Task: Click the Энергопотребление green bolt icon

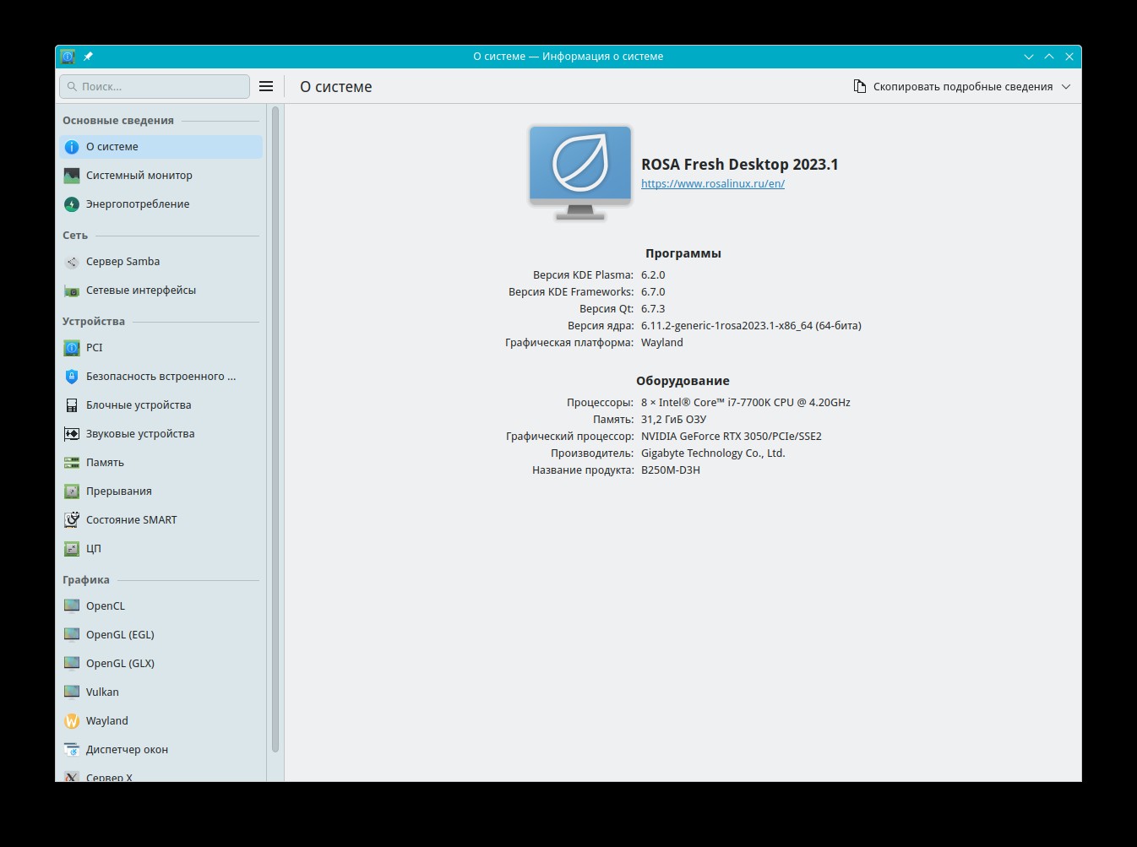Action: pyautogui.click(x=72, y=204)
